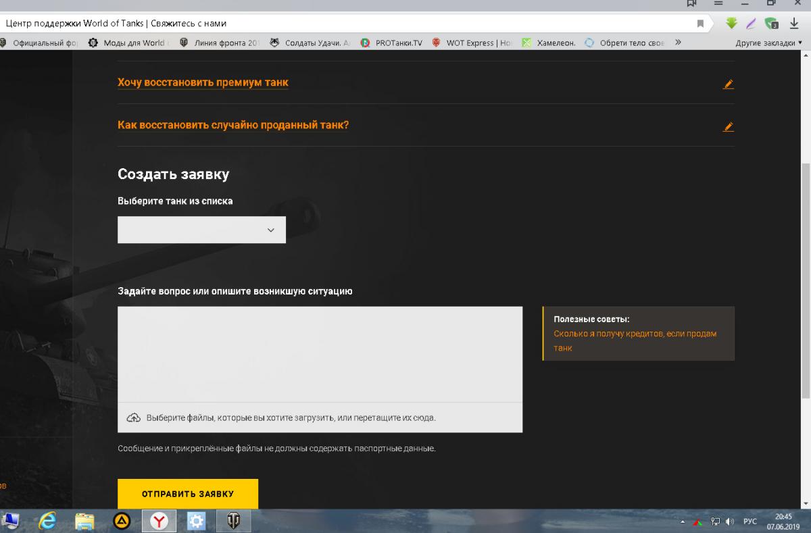Open the AIMP player icon on taskbar
This screenshot has height=533, width=811.
122,521
